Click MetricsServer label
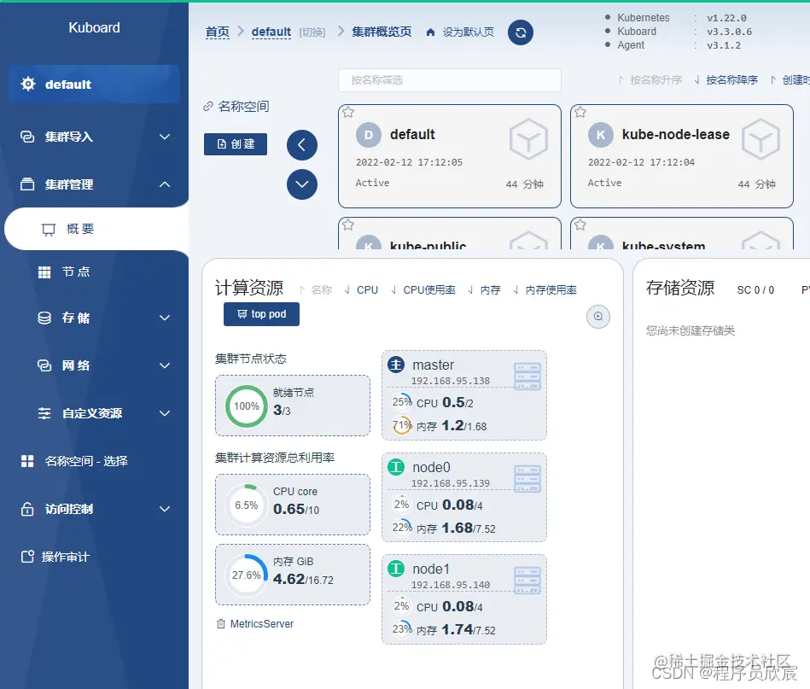The height and width of the screenshot is (689, 810). coord(262,624)
